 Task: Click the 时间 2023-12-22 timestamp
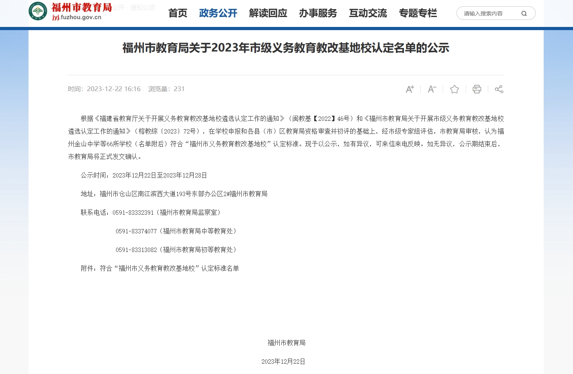(x=104, y=89)
